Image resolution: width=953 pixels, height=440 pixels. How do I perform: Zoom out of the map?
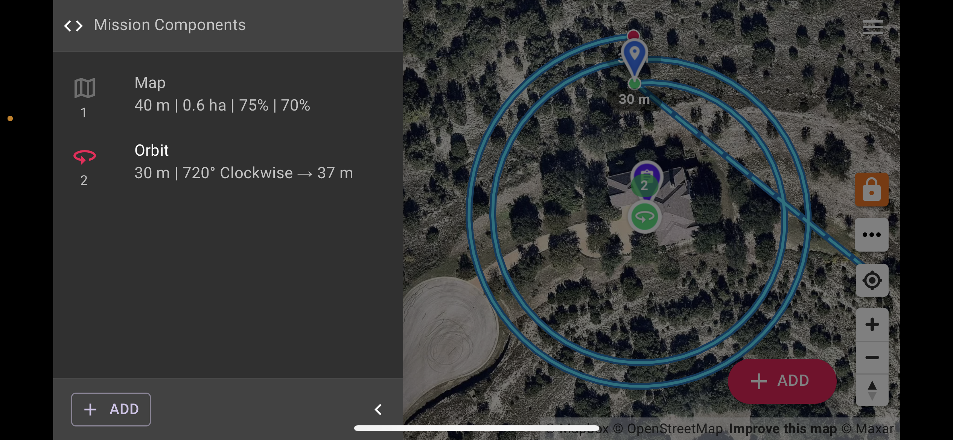(872, 357)
